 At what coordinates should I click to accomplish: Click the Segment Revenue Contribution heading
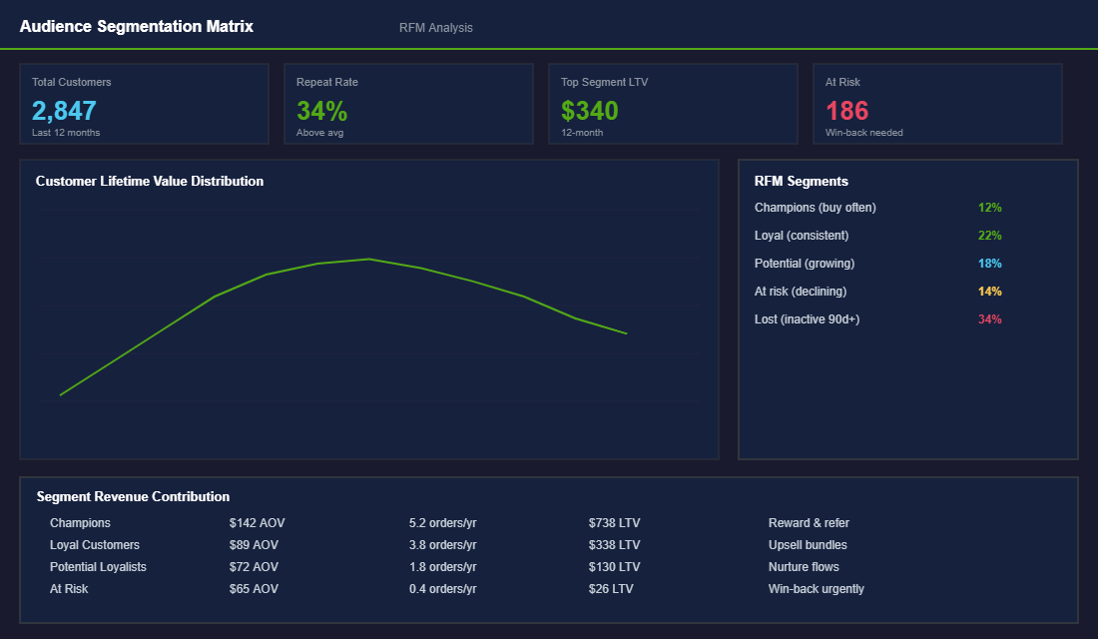133,496
